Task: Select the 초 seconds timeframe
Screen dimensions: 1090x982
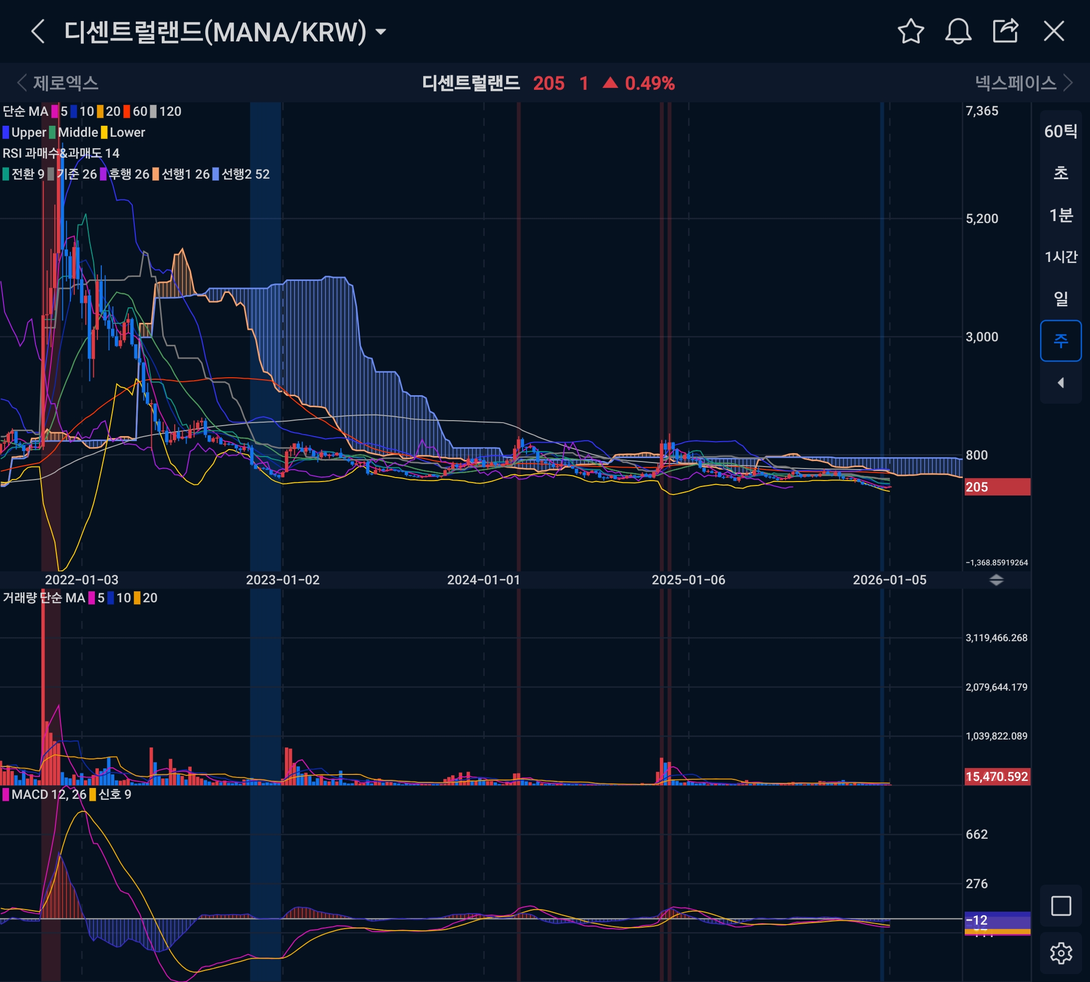Action: (x=1061, y=173)
